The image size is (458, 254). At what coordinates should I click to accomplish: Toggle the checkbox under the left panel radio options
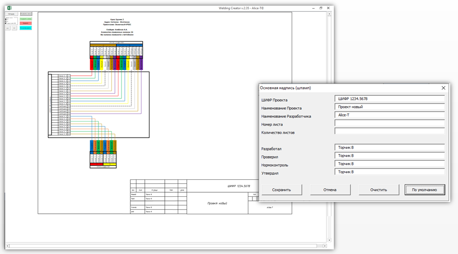click(6, 23)
